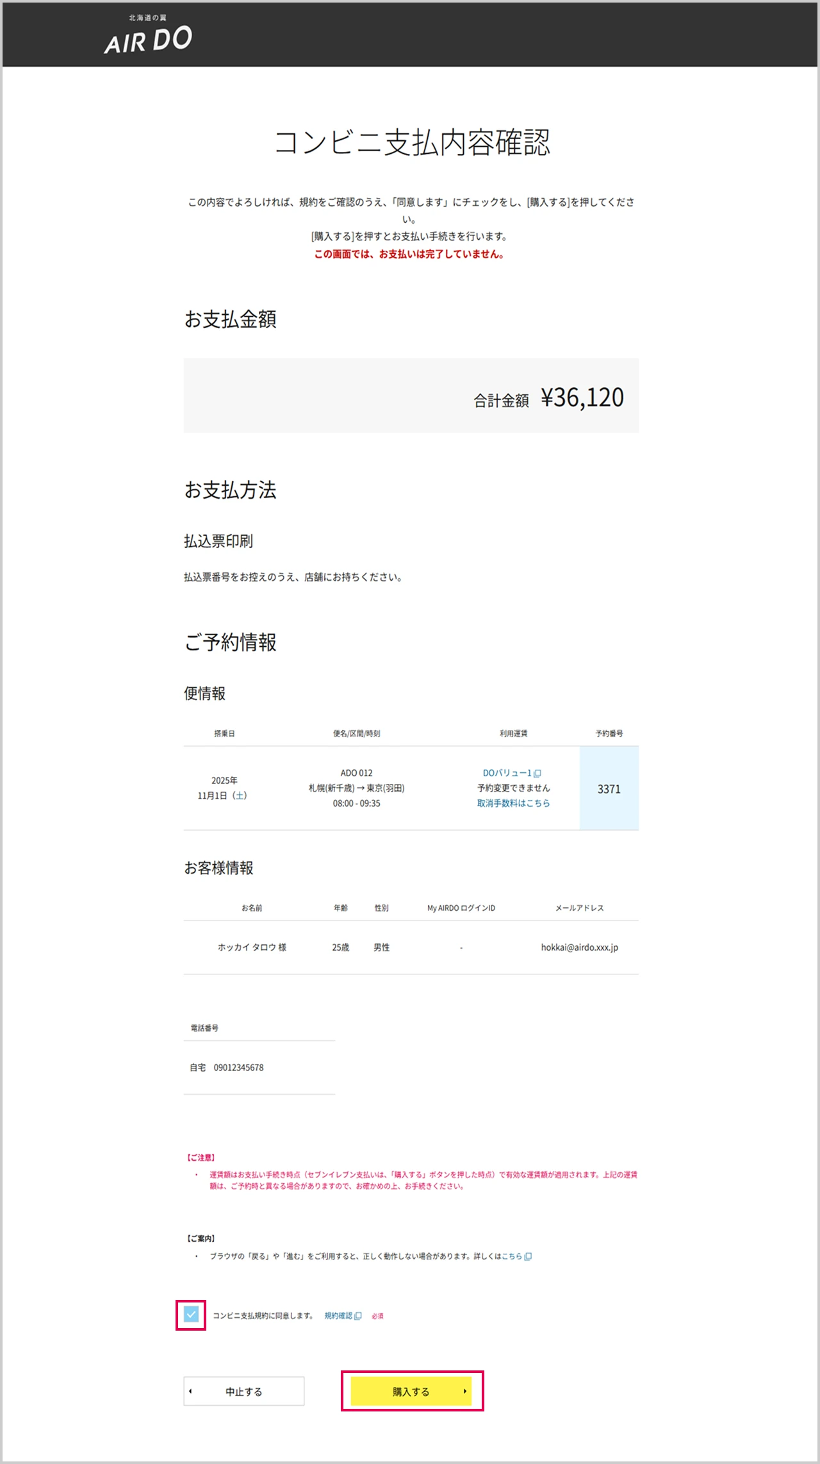The image size is (820, 1464).
Task: Toggle the コンビニ支払規約 agreement checkbox
Action: (191, 1315)
